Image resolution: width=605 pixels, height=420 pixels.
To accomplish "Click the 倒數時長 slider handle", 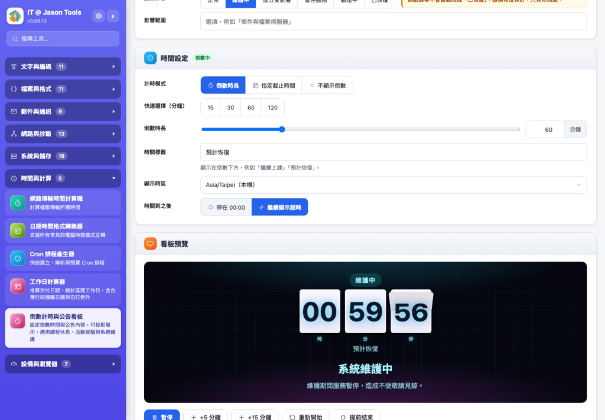I will (282, 129).
